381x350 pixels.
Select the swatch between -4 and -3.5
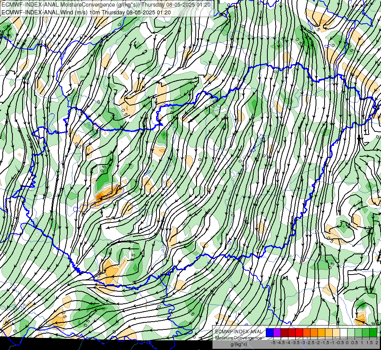click(x=292, y=332)
